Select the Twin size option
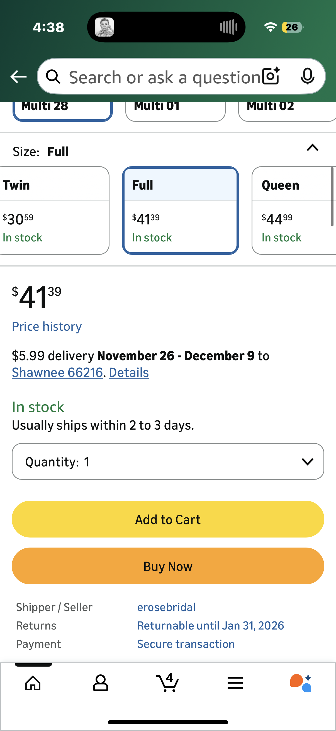Image resolution: width=336 pixels, height=731 pixels. click(54, 210)
